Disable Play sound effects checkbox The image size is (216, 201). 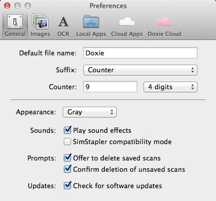click(x=67, y=130)
